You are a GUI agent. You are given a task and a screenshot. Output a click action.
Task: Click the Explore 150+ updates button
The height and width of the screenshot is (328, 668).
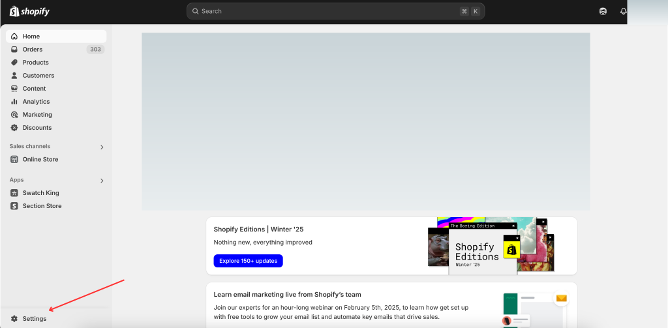tap(249, 261)
